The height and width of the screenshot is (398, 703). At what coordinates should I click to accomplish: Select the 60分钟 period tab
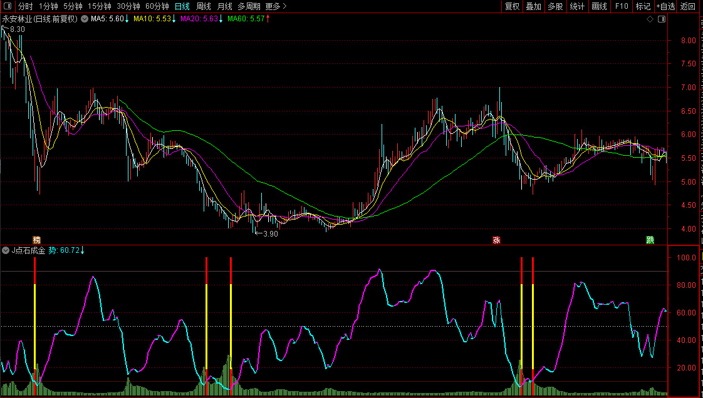(157, 6)
